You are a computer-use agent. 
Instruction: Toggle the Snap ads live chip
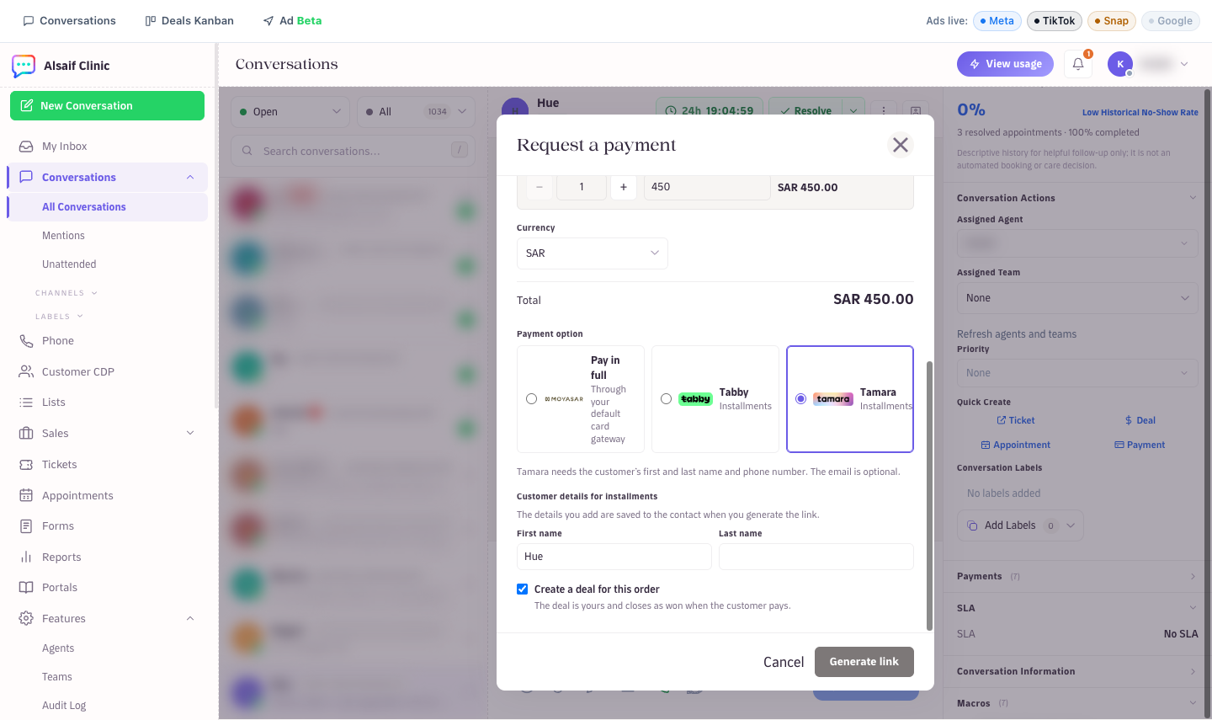click(x=1112, y=21)
